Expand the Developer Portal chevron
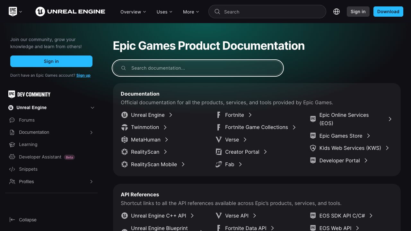The height and width of the screenshot is (231, 411). pyautogui.click(x=366, y=160)
